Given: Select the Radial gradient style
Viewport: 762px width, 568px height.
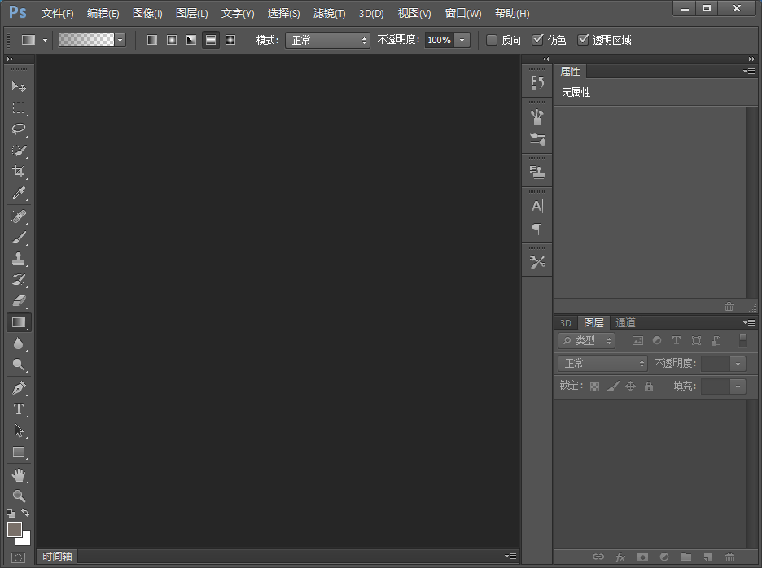Looking at the screenshot, I should [171, 39].
